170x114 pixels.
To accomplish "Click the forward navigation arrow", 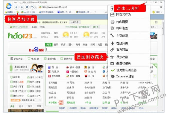I will coord(22,7).
